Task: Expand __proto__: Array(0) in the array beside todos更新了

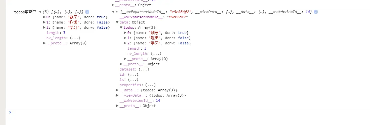Action: 44,43
